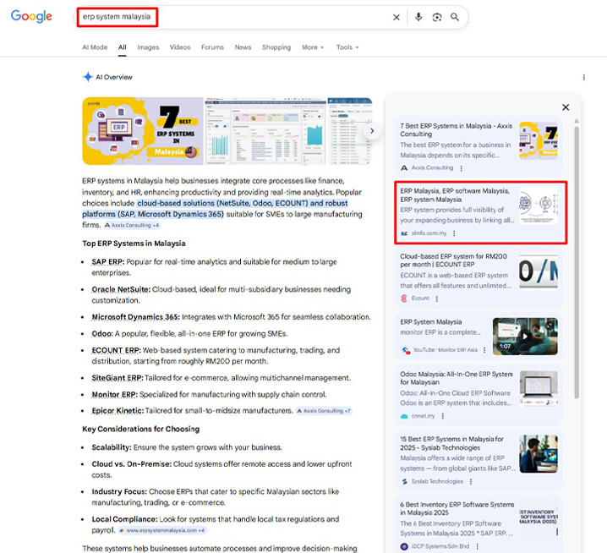Click highlighted cloud-based solutions text
Viewport: 607px width, 553px height.
tap(215, 209)
